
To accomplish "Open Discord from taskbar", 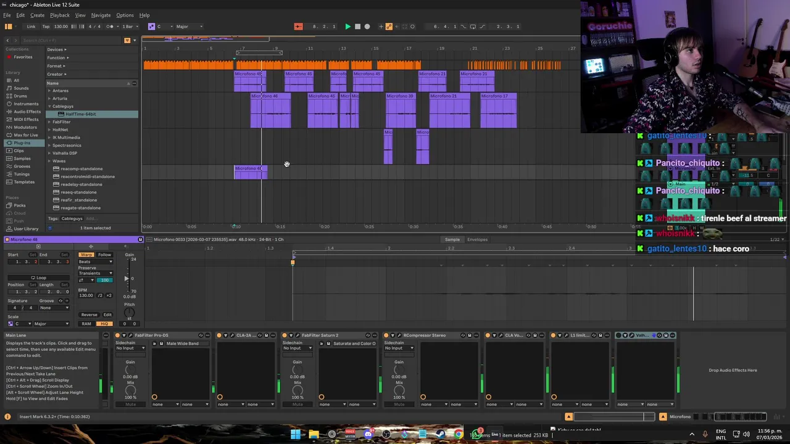I will tap(368, 435).
